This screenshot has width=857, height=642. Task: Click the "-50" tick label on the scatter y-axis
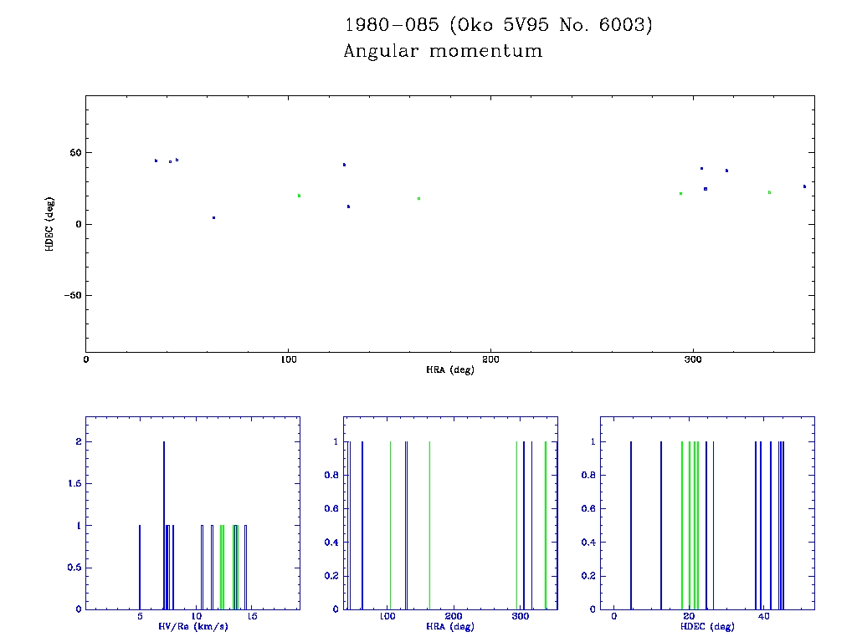69,295
